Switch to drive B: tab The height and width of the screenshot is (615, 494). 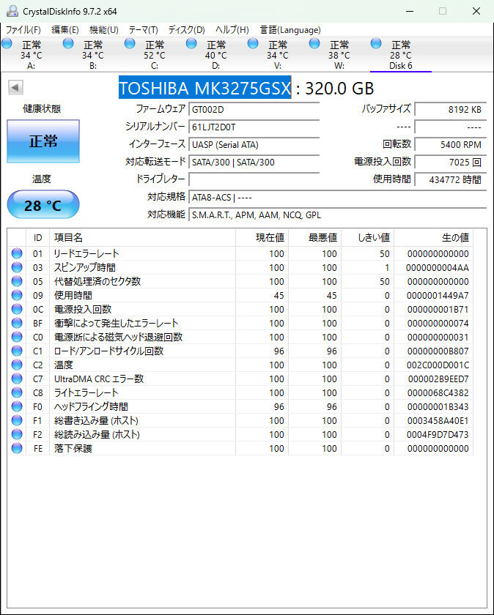point(92,55)
